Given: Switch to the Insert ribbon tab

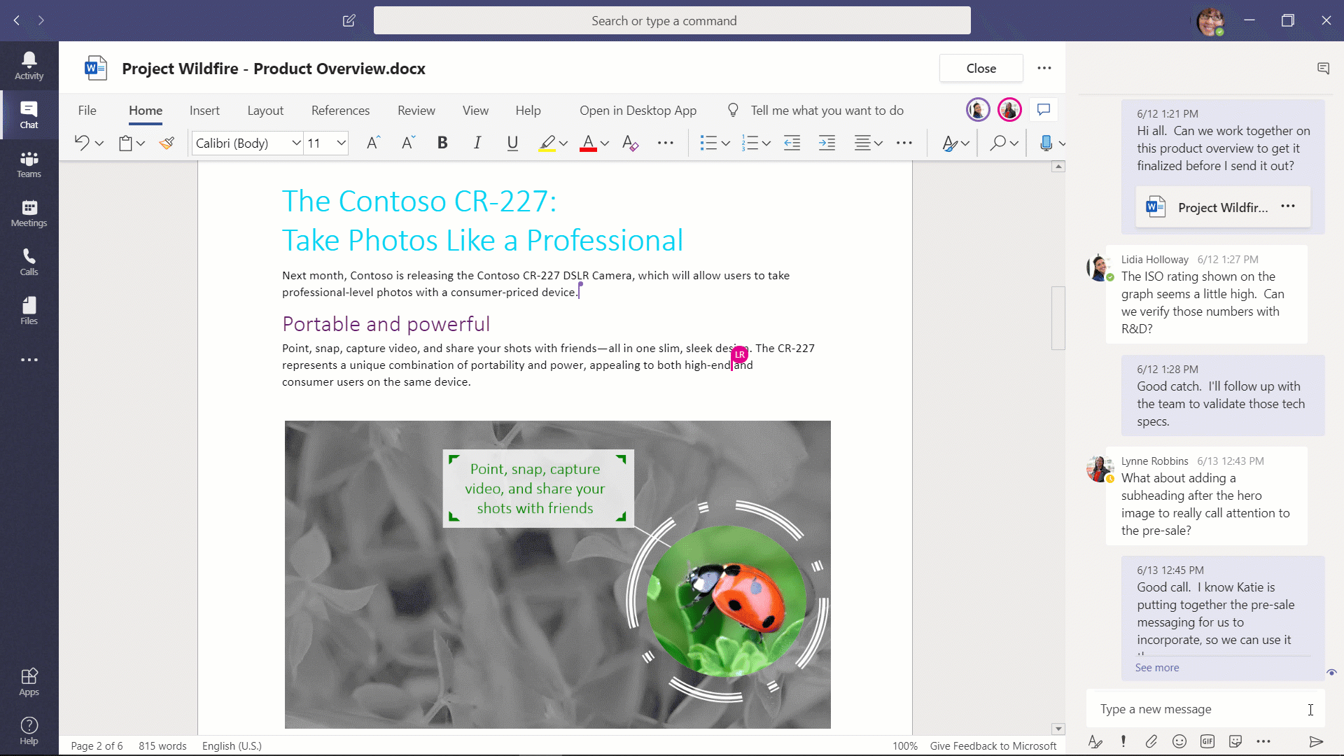Looking at the screenshot, I should click(x=204, y=111).
